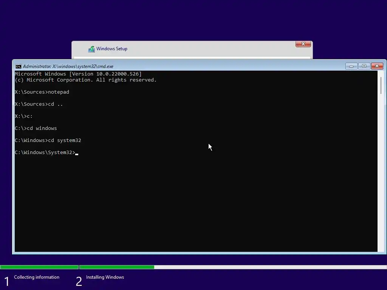Click the command prompt vertical scrollbar thumb
This screenshot has height=290, width=387.
381,85
